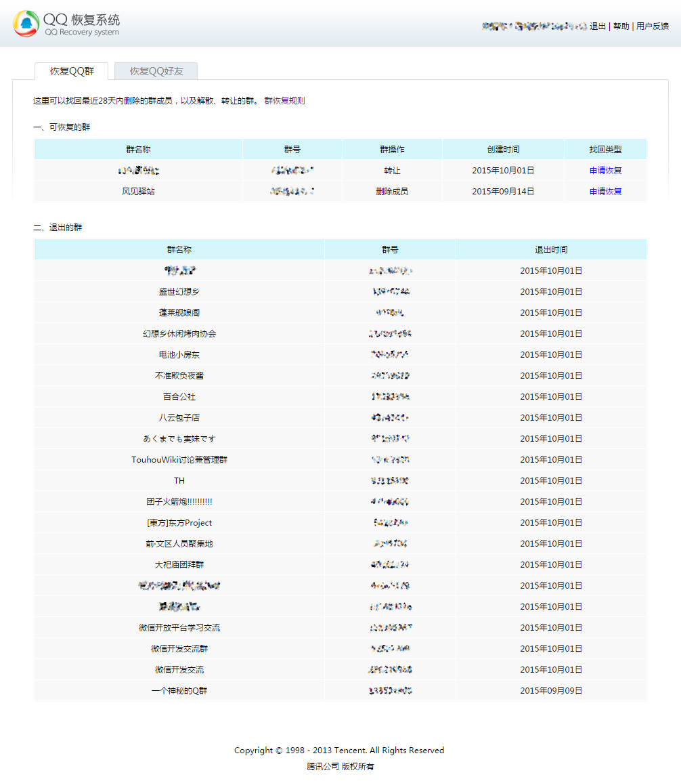Open the 帮助 help link

(x=621, y=26)
